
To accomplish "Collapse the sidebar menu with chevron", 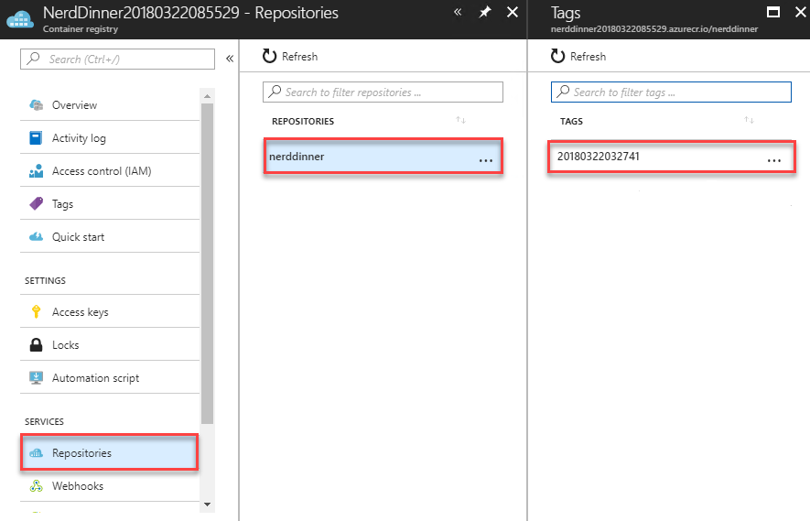I will coord(230,59).
